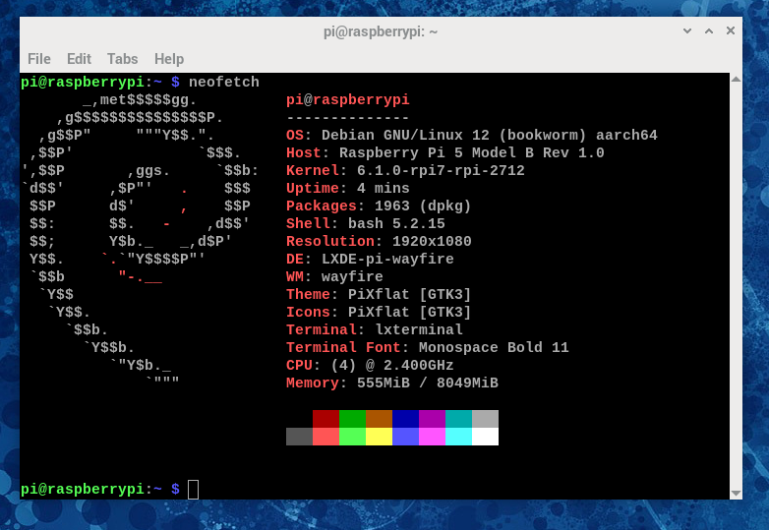
Task: Click the bright blue color block
Action: click(405, 437)
